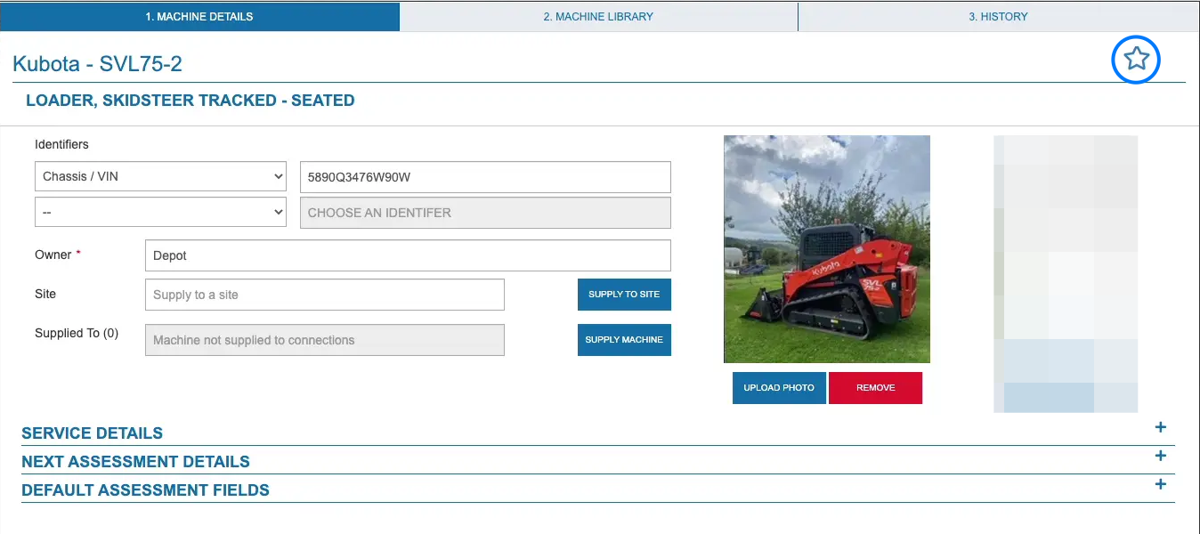Click the Supply Machine button
The height and width of the screenshot is (534, 1200).
(x=624, y=340)
